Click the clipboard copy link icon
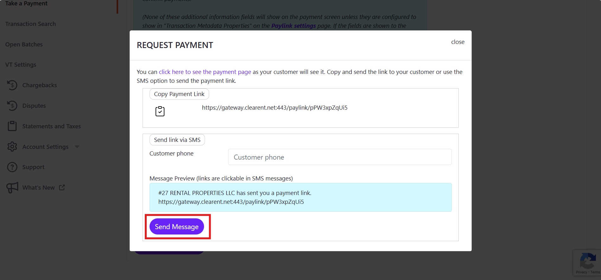The image size is (601, 280). [x=160, y=111]
